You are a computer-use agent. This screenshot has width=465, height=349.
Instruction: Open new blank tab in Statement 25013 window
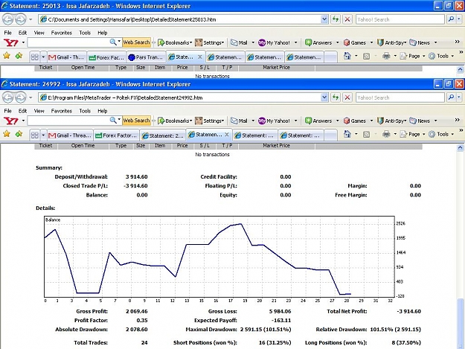330,57
